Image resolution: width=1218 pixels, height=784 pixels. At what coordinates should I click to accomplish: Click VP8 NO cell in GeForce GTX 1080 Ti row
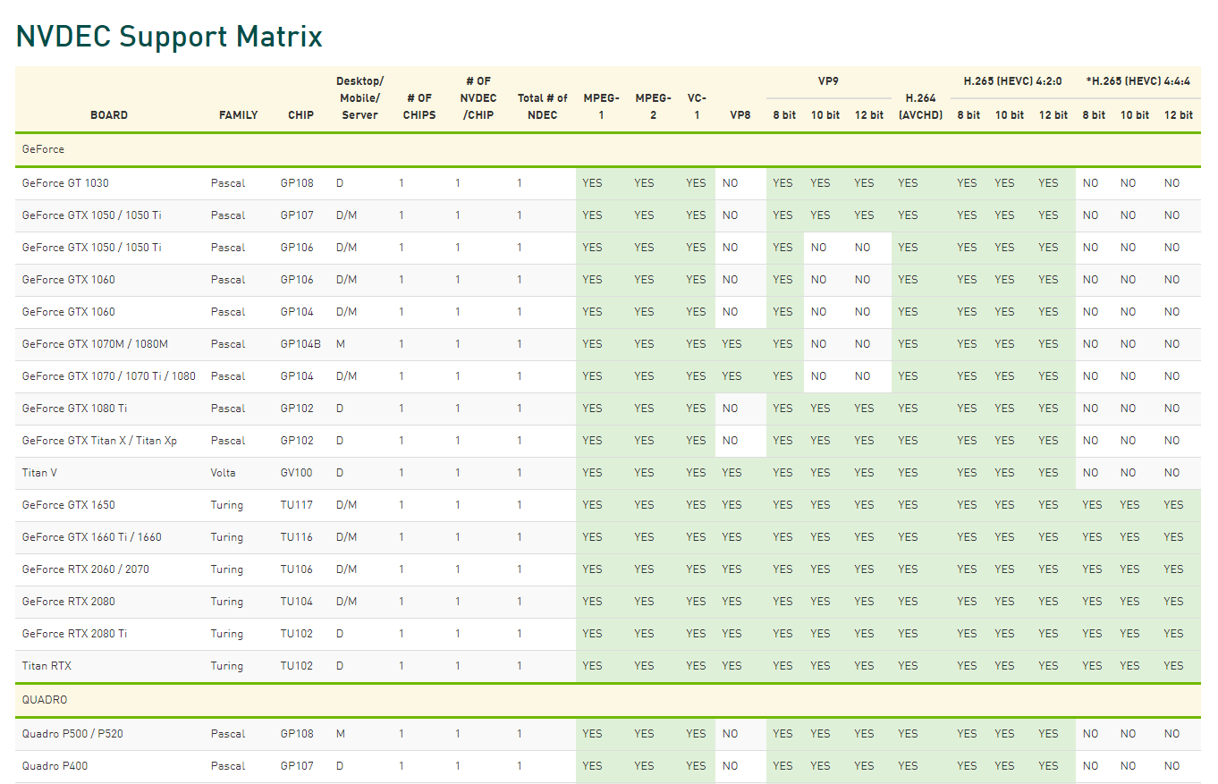click(x=731, y=409)
